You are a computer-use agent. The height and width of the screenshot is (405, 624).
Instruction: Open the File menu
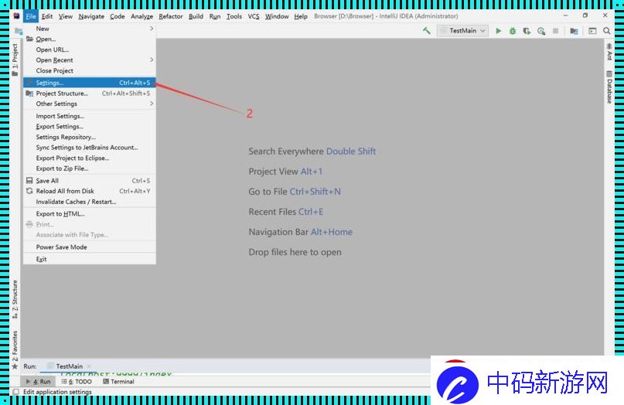(31, 16)
